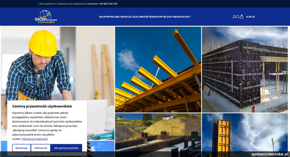The width and height of the screenshot is (290, 157).
Task: Click the Odrzucać cookie button
Action: [x=41, y=148]
